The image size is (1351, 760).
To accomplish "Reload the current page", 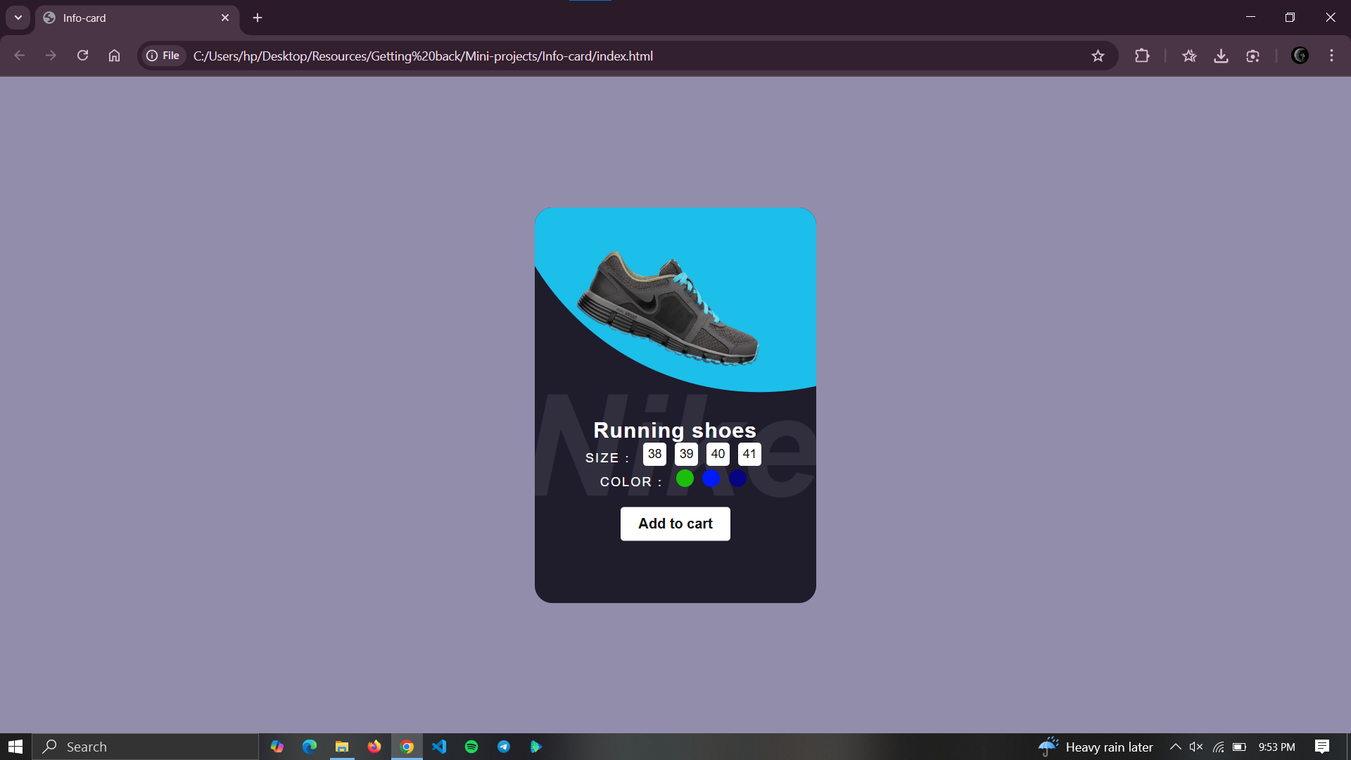I will (82, 56).
